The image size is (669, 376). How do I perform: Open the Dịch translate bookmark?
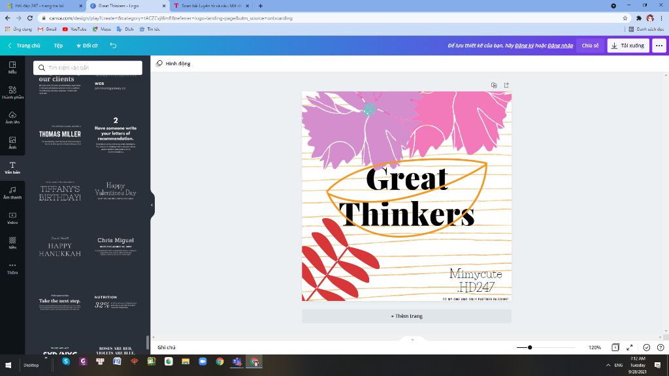coord(125,29)
